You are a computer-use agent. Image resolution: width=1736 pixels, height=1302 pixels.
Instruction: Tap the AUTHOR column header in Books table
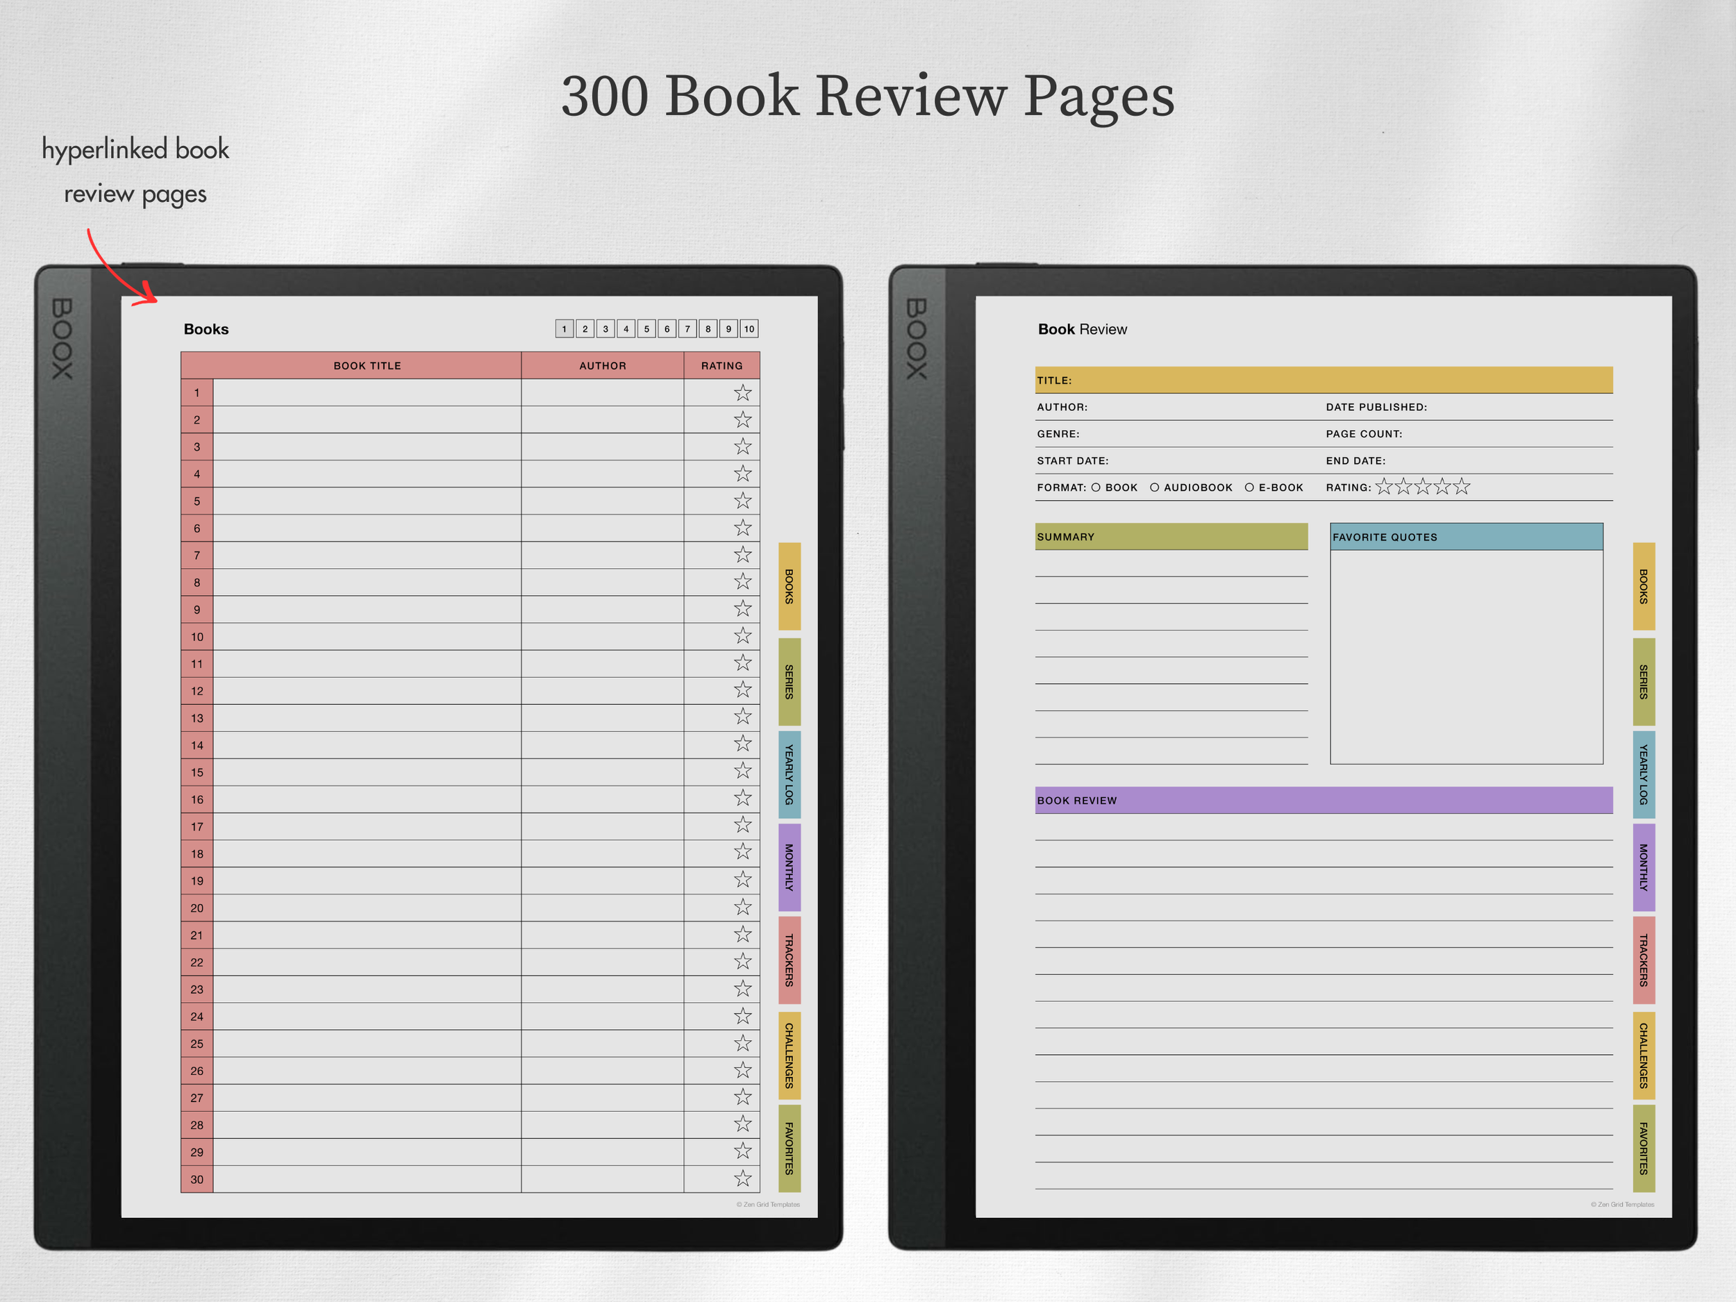click(x=603, y=366)
